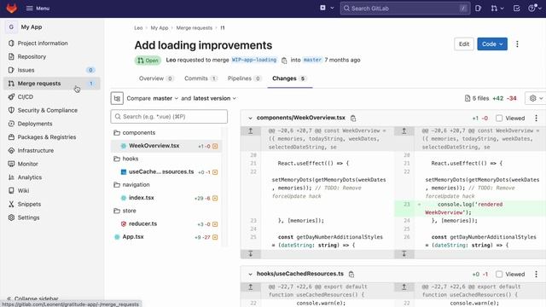Open Packages & Registries section

point(47,137)
